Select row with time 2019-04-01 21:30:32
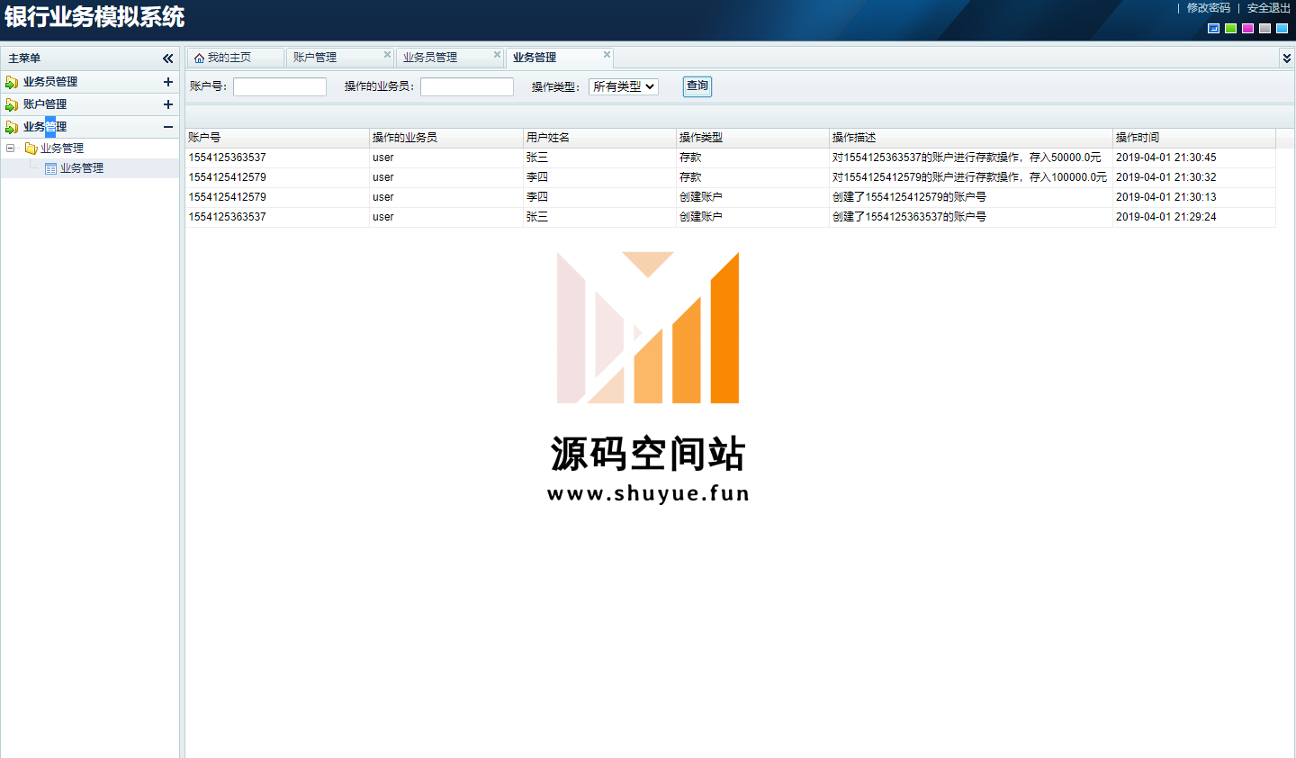The image size is (1296, 758). click(x=730, y=177)
